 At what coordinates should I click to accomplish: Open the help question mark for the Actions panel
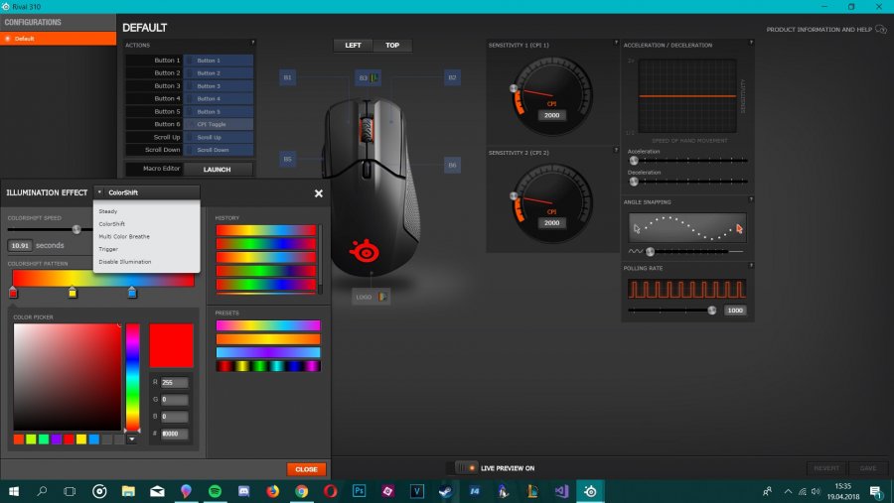pos(253,42)
